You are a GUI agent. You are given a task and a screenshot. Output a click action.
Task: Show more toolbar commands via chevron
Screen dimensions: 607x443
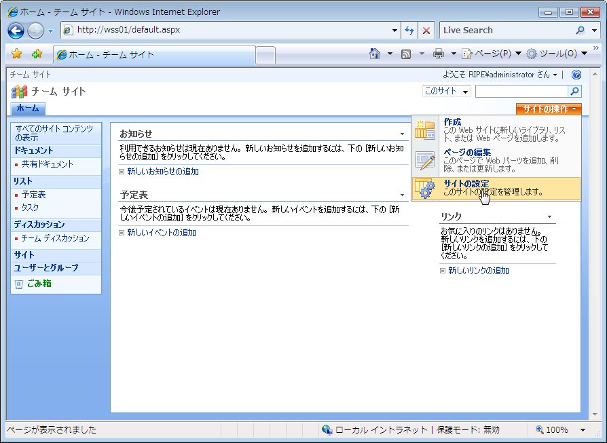595,48
